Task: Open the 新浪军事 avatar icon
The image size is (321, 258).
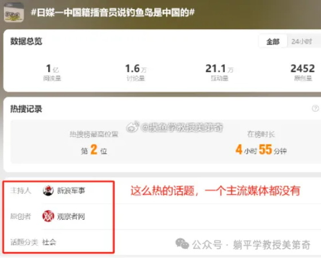Action: [x=48, y=190]
